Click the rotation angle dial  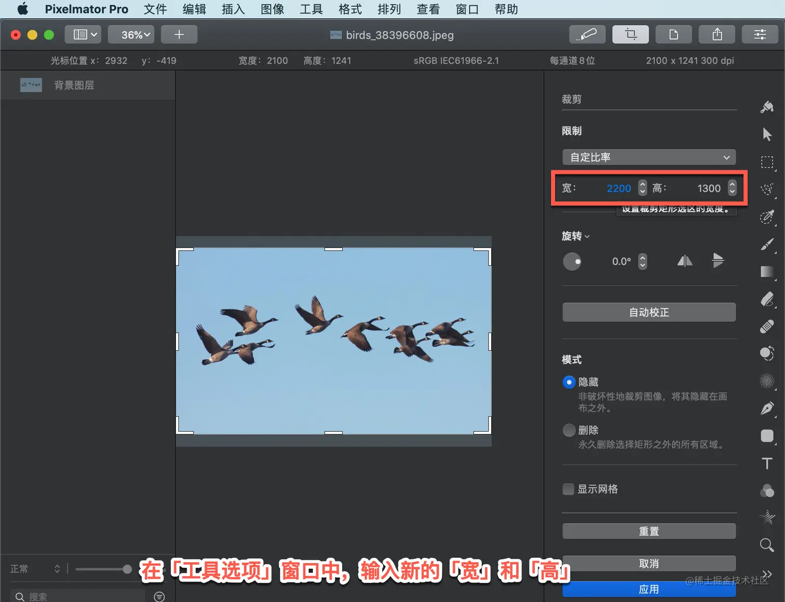(x=572, y=262)
